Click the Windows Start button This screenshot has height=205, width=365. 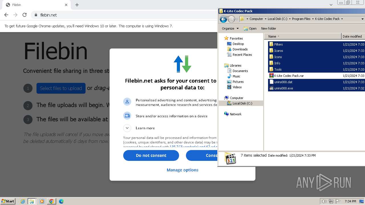click(8, 201)
